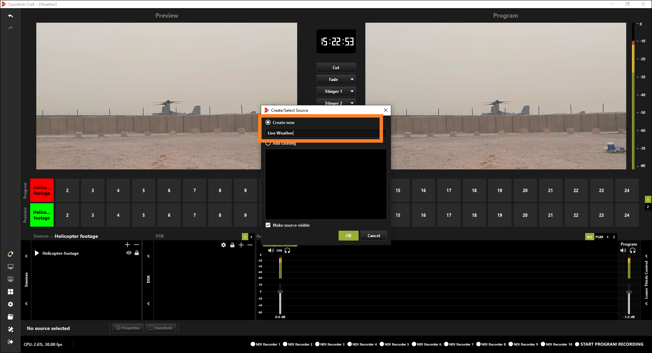The height and width of the screenshot is (353, 652).
Task: Open settings gear in left sidebar
Action: (x=11, y=304)
